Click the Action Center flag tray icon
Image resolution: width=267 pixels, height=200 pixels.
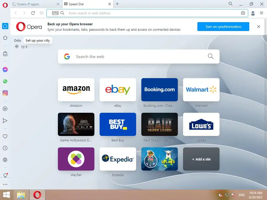(x=233, y=195)
